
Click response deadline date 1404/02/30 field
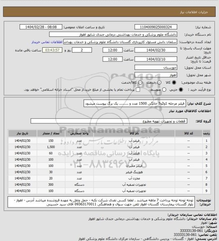click(156, 50)
